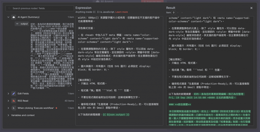
Task: Click the RSS Read label
Action: pyautogui.click(x=23, y=101)
